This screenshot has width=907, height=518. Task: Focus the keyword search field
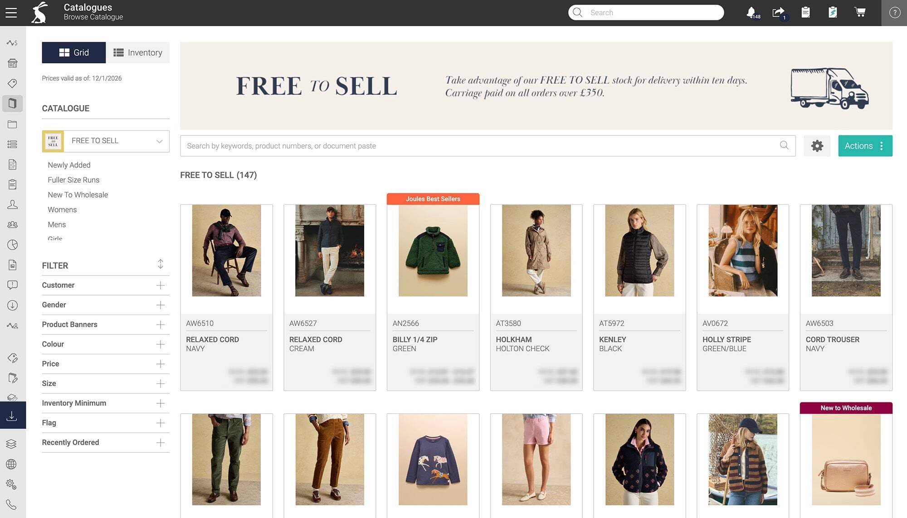pos(481,146)
